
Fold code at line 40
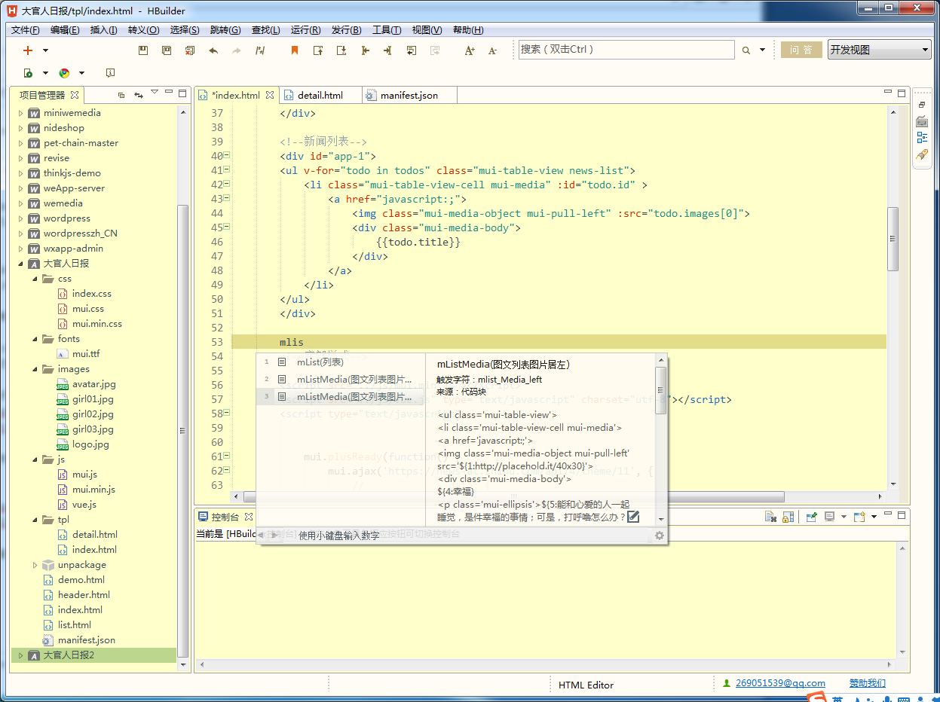(x=227, y=156)
